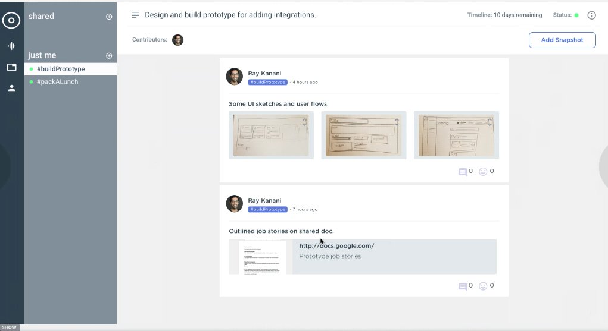The image size is (608, 331).
Task: Click 'Ray Kanani' name on UI sketches post
Action: (x=264, y=73)
